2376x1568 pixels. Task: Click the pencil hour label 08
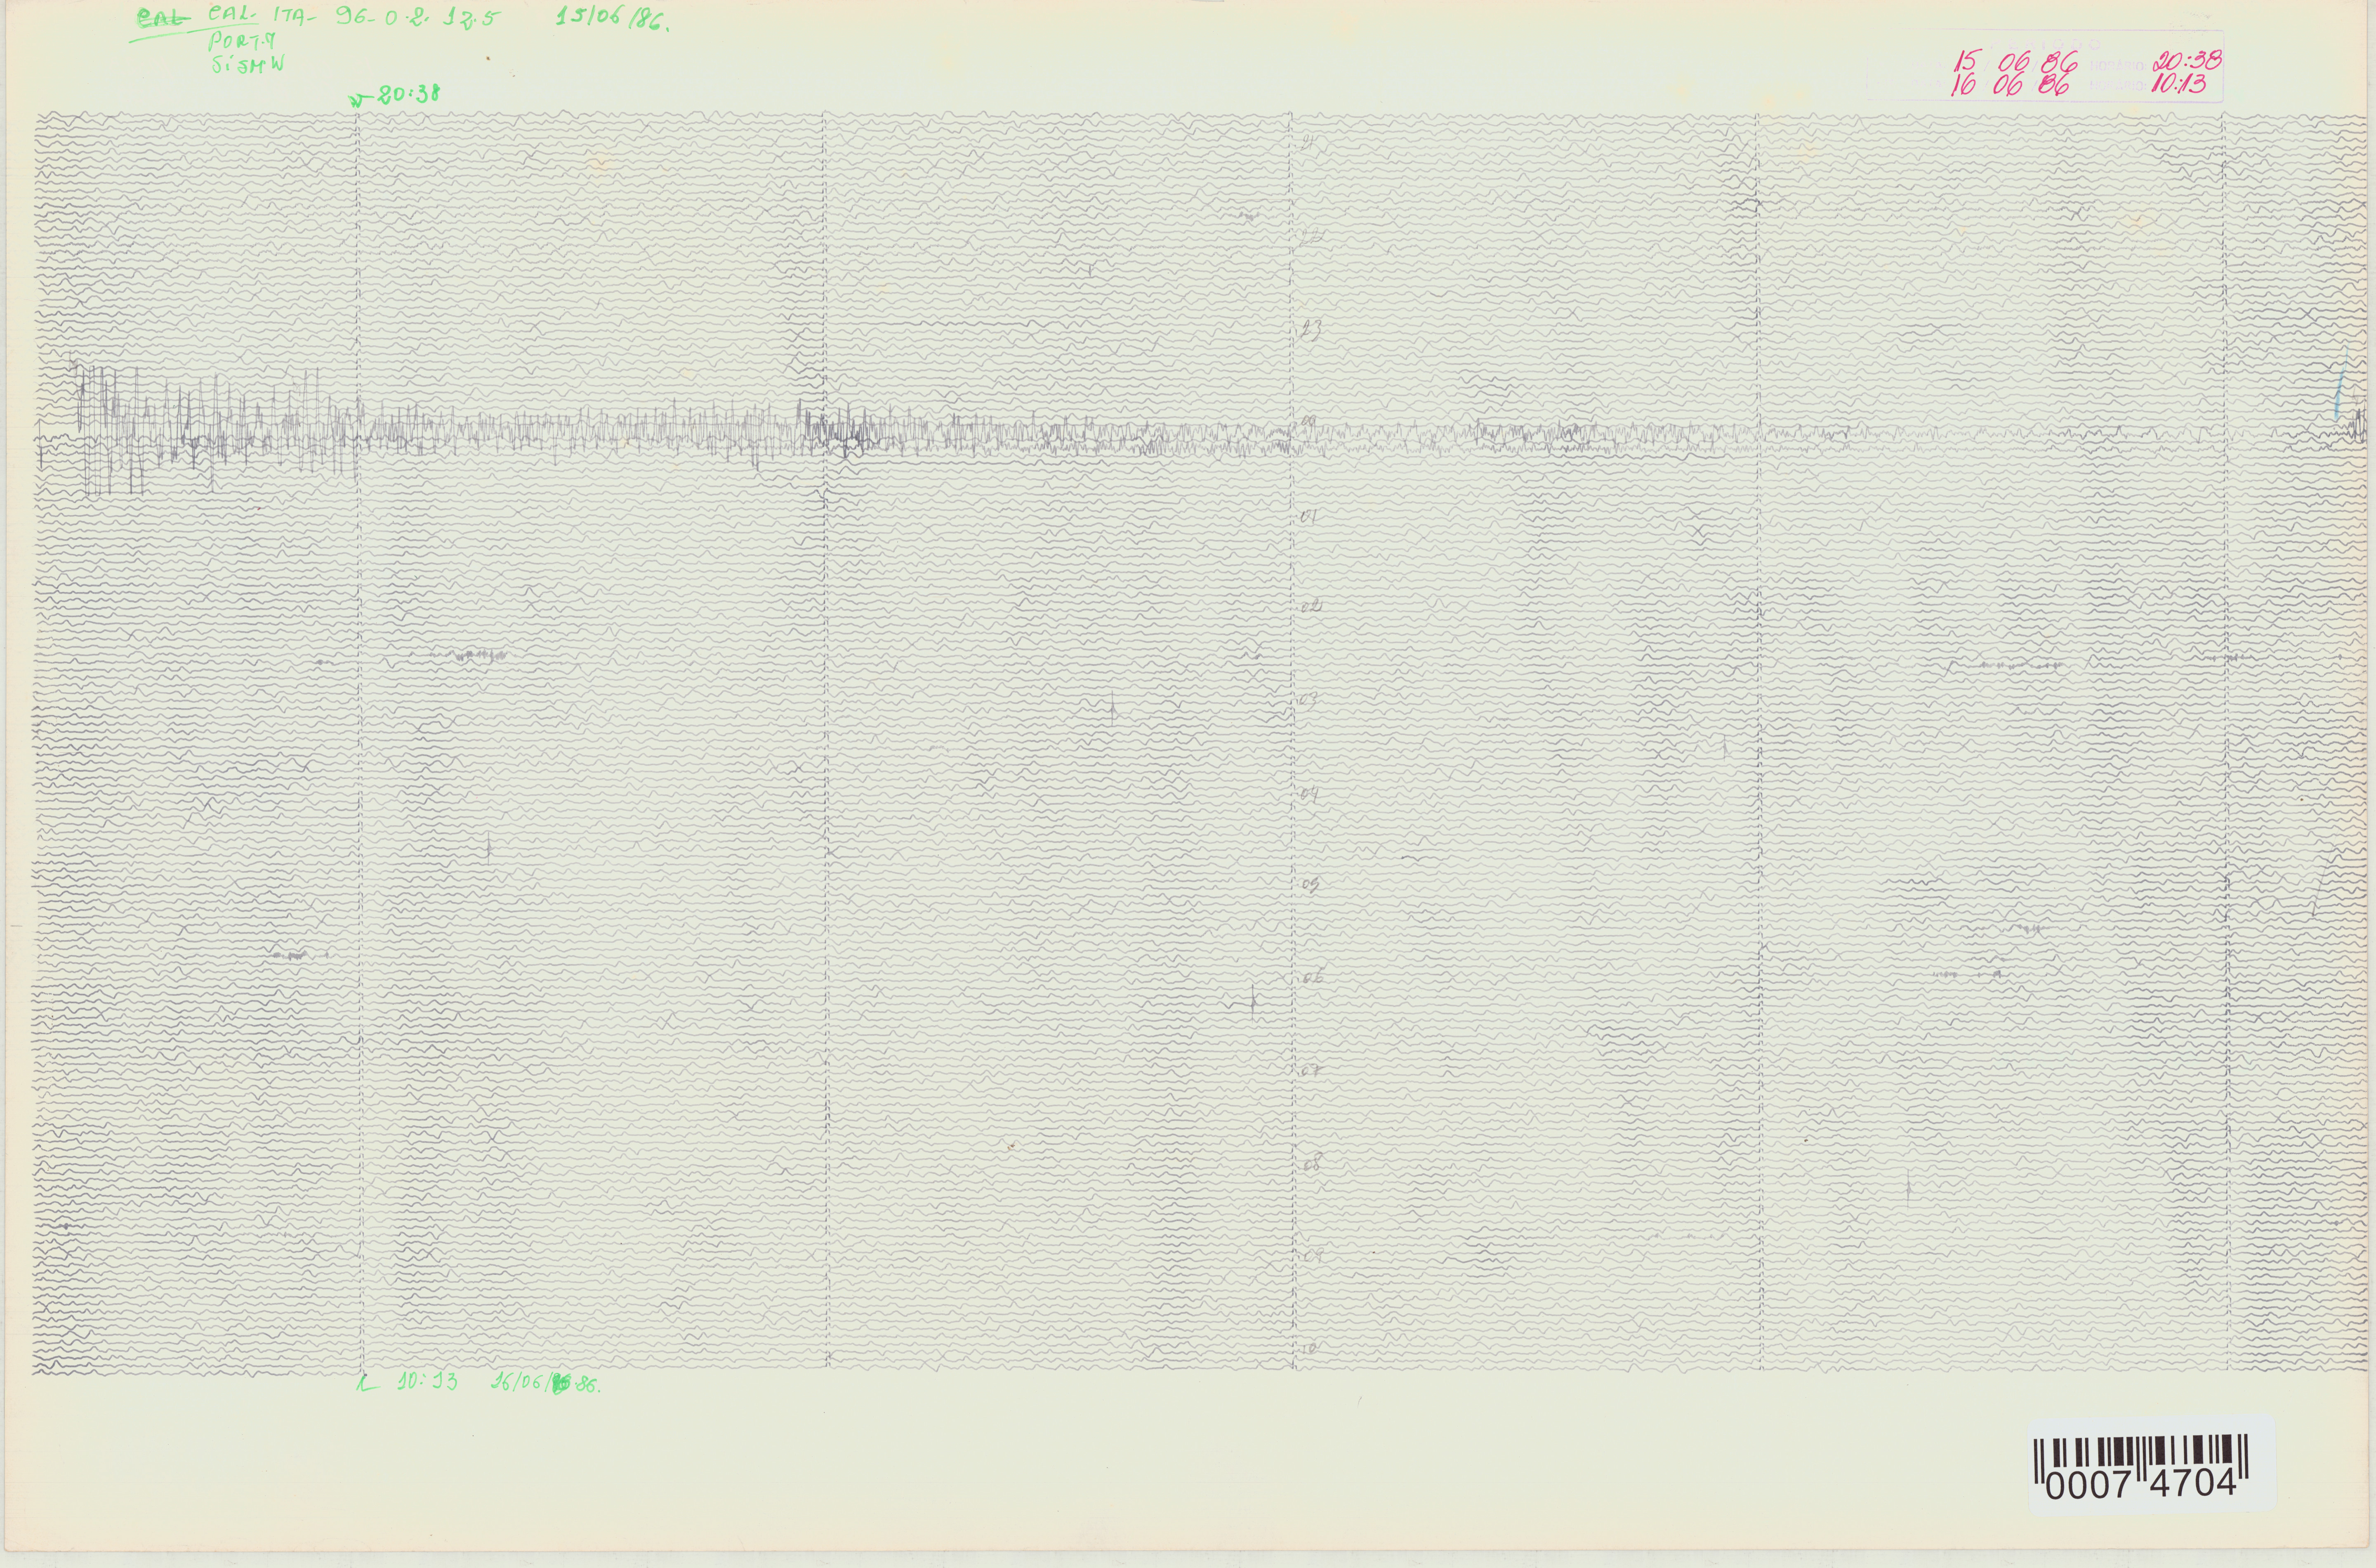1312,1163
